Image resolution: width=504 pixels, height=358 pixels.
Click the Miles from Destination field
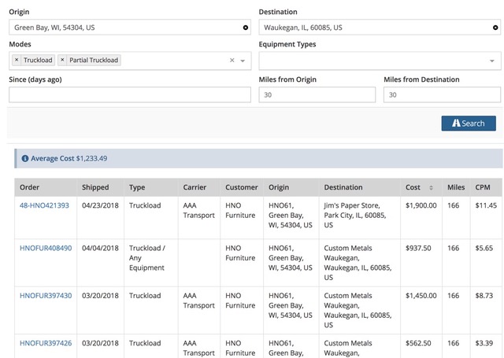pyautogui.click(x=442, y=94)
